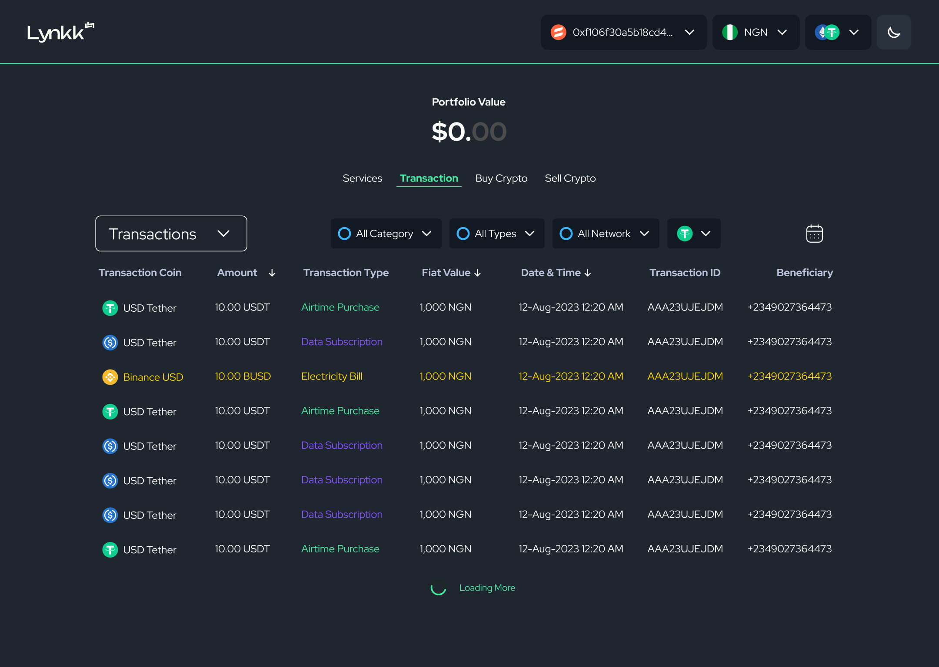Open the Electricity Bill transaction type
This screenshot has height=667, width=939.
pos(332,376)
